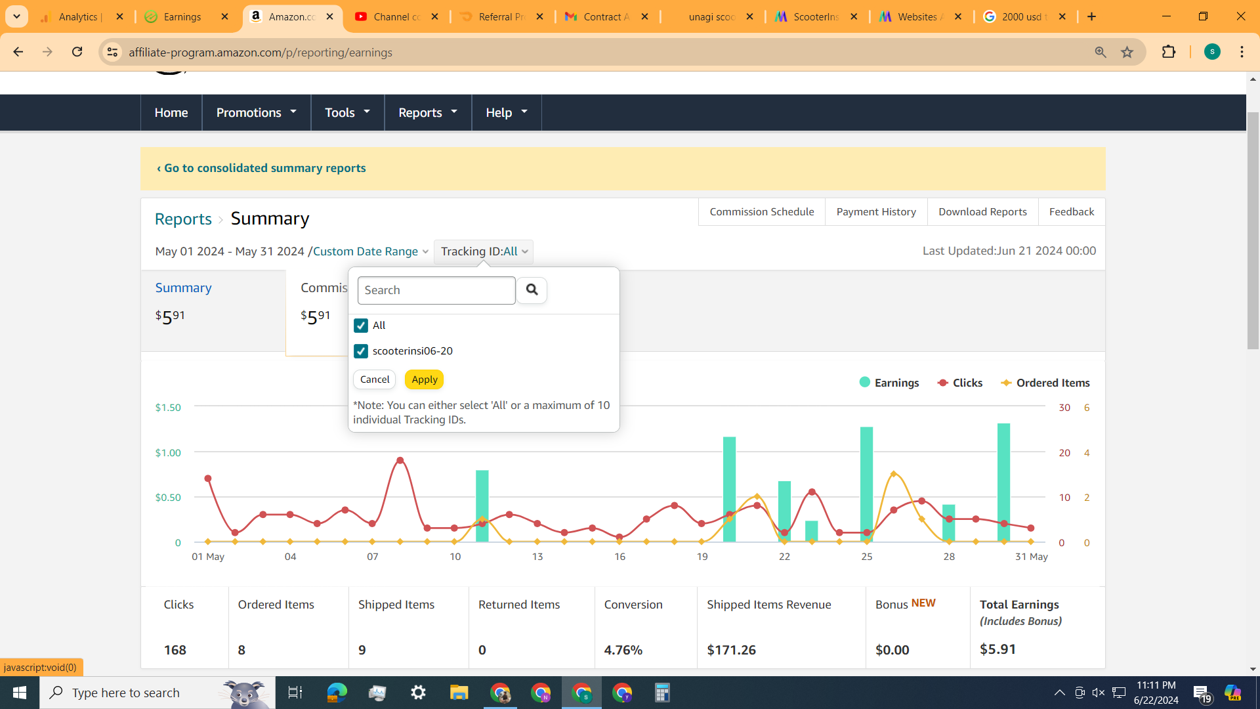Click in the Tracking ID search field
This screenshot has width=1260, height=709.
[436, 290]
